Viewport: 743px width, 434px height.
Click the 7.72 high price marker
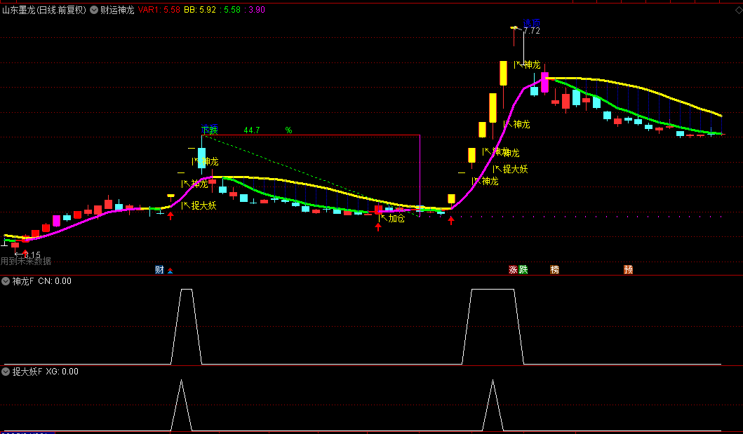(531, 30)
